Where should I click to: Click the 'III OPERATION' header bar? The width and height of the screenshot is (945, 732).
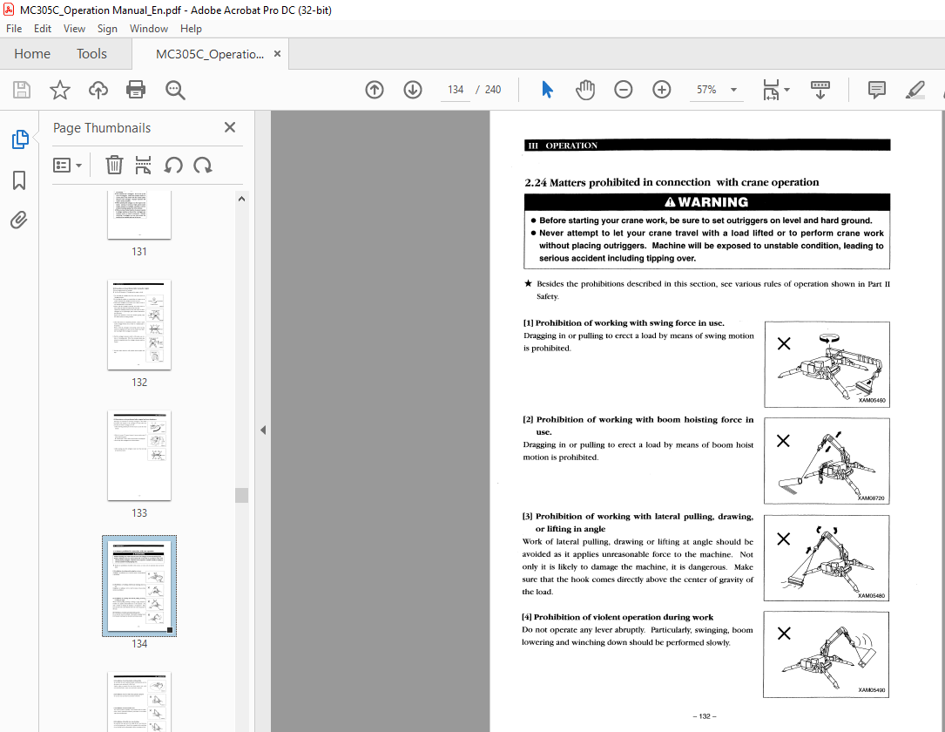click(707, 146)
